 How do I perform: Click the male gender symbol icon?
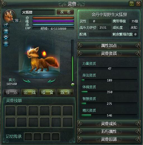tap(6, 25)
